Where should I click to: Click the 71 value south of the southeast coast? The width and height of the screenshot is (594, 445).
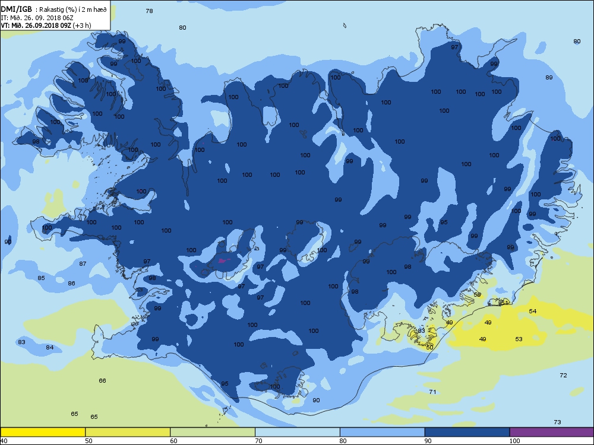pos(432,392)
